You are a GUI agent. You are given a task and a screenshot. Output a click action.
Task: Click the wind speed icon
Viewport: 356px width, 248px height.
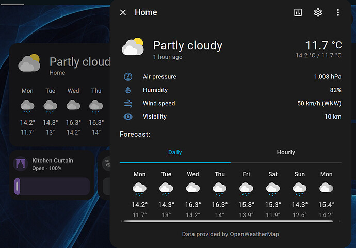pos(128,103)
